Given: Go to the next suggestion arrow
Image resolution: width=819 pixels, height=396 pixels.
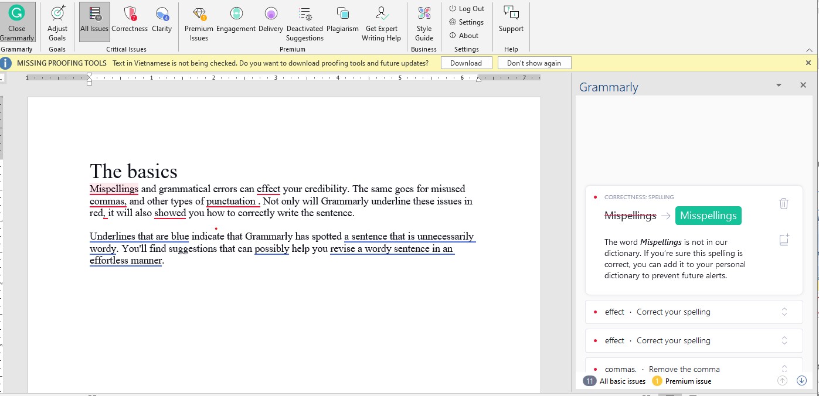Looking at the screenshot, I should [x=802, y=381].
